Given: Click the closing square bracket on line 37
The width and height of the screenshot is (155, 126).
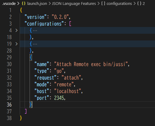Looking at the screenshot, I should point(26,111).
